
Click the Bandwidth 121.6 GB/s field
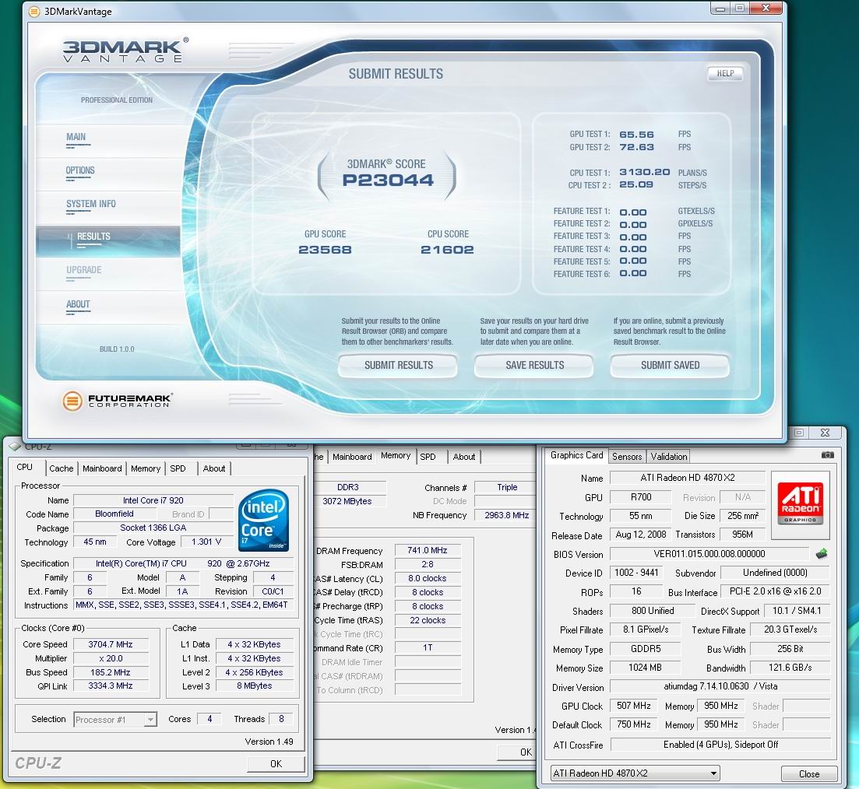(790, 668)
